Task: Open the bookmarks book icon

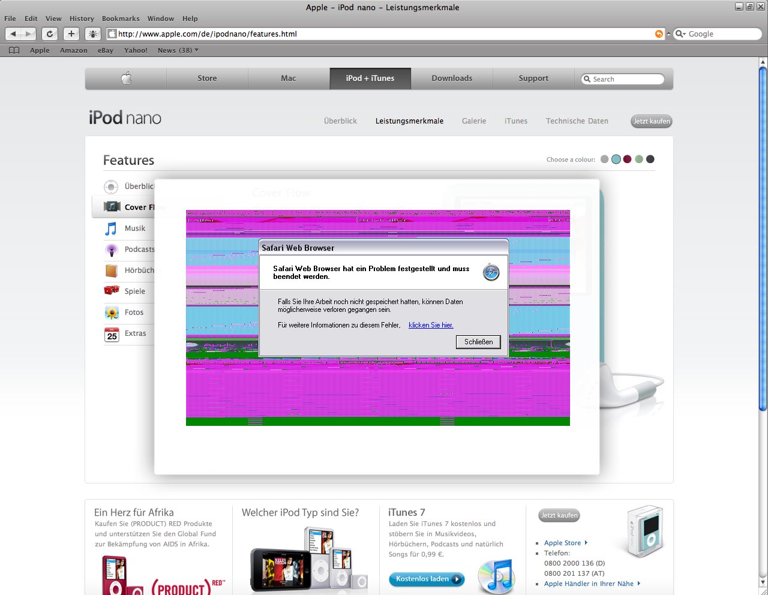Action: pyautogui.click(x=14, y=50)
